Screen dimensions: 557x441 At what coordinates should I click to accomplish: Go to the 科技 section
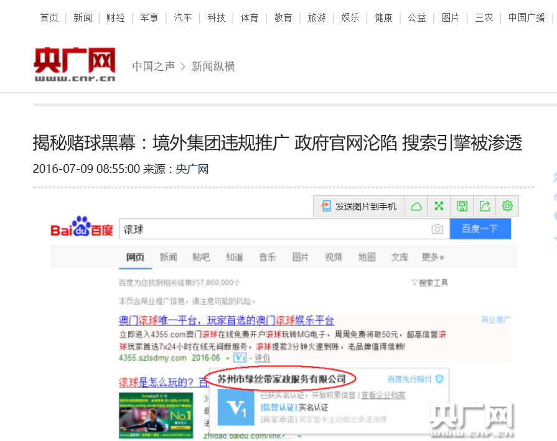[217, 18]
